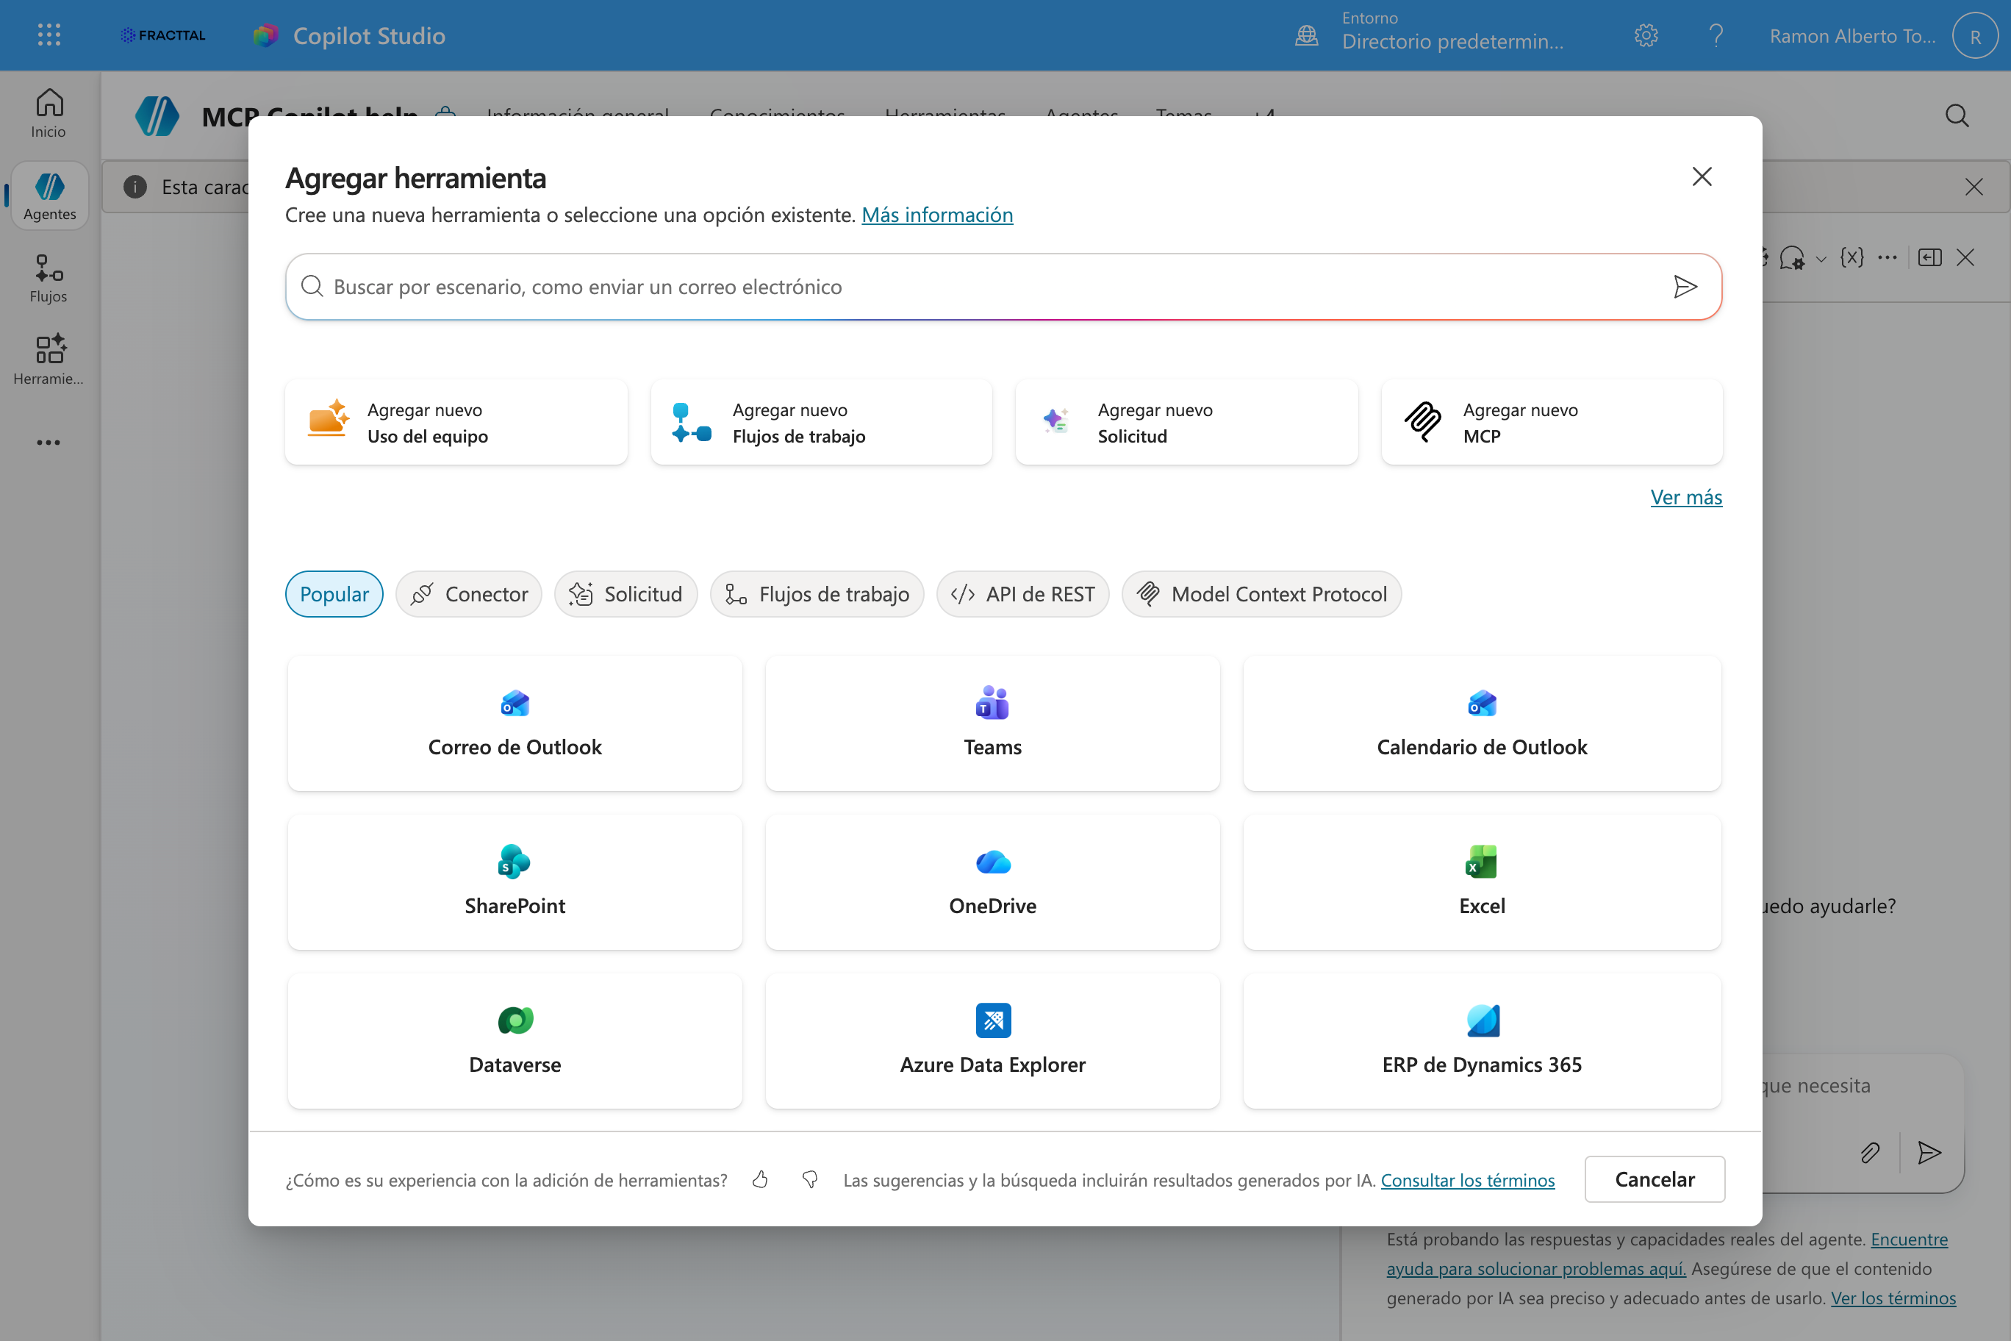Image resolution: width=2011 pixels, height=1341 pixels.
Task: Go to Inicio in the left sidebar
Action: tap(49, 114)
